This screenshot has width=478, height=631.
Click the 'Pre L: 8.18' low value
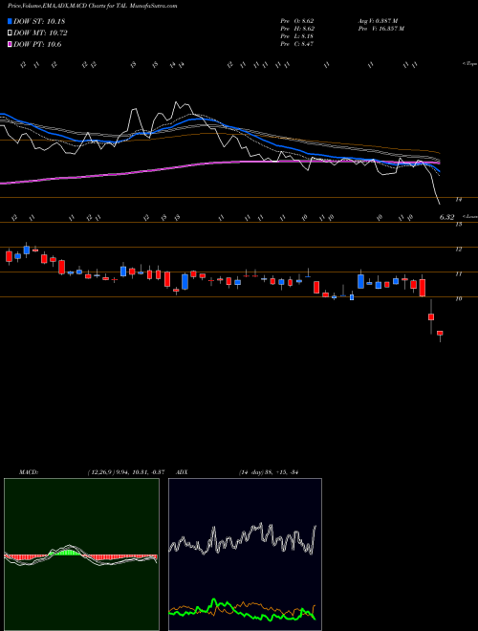coord(297,36)
